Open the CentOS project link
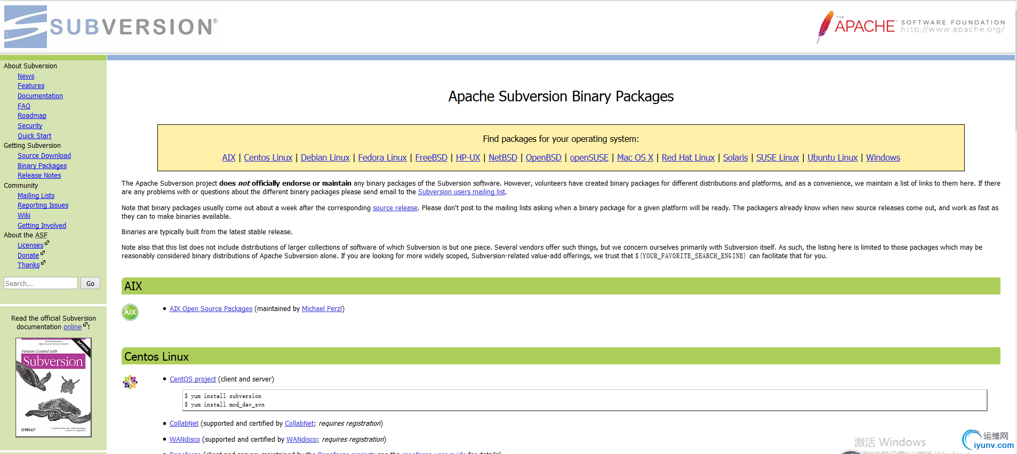This screenshot has height=454, width=1017. 193,379
